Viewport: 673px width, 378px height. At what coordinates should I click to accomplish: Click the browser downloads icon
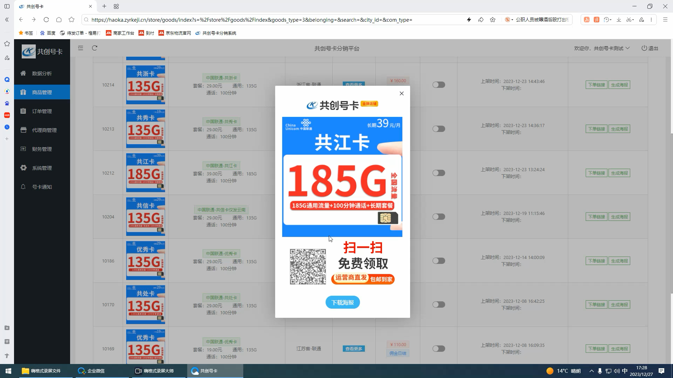619,20
